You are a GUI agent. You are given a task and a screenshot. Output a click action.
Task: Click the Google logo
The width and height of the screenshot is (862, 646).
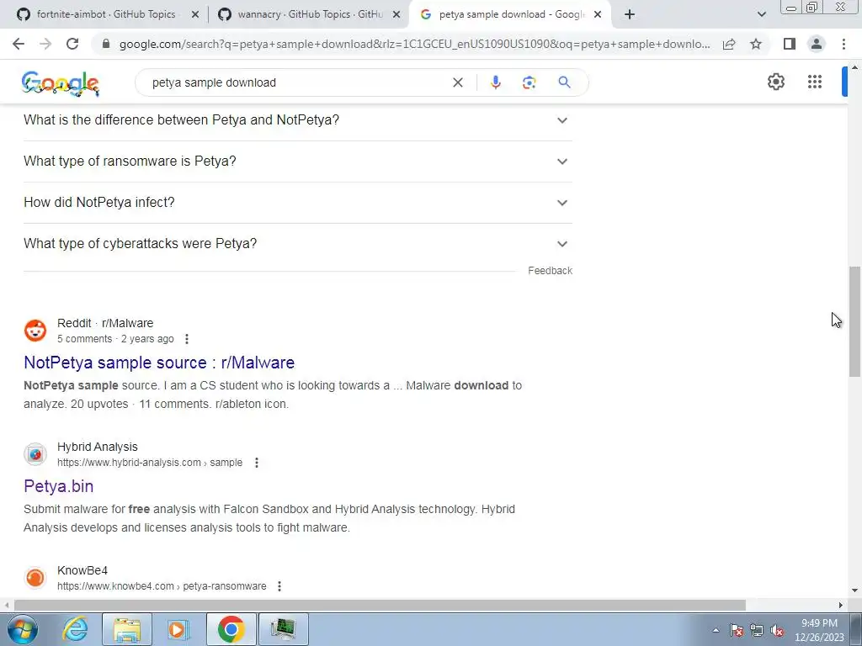coord(61,83)
